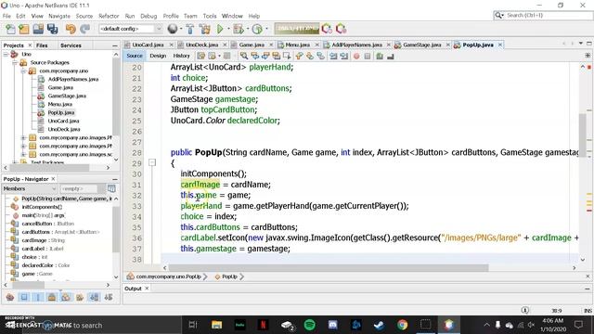Open the Files panel tab
This screenshot has height=334, width=594.
point(42,45)
